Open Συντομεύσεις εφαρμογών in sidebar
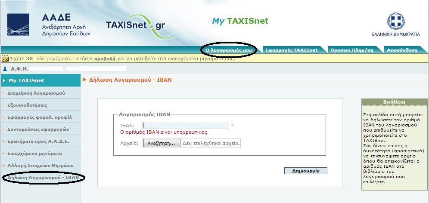This screenshot has width=429, height=203. click(40, 129)
